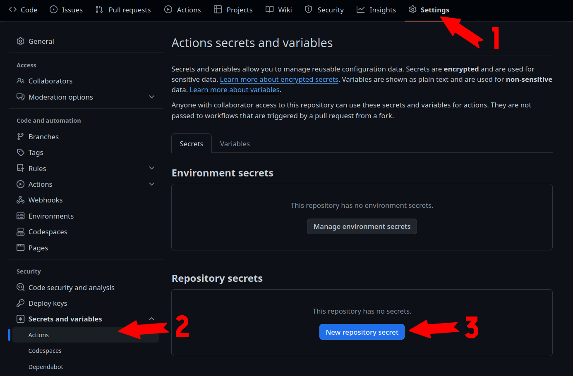
Task: Expand the Actions settings chevron
Action: pos(151,184)
